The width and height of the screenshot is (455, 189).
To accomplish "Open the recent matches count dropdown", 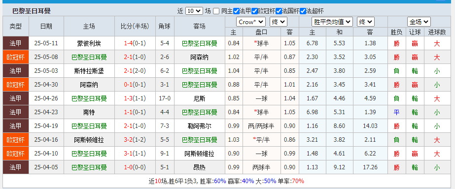I will coord(194,11).
